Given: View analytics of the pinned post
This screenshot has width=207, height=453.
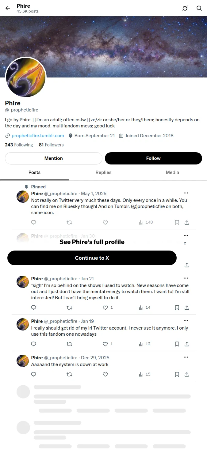Looking at the screenshot, I should pos(146,222).
